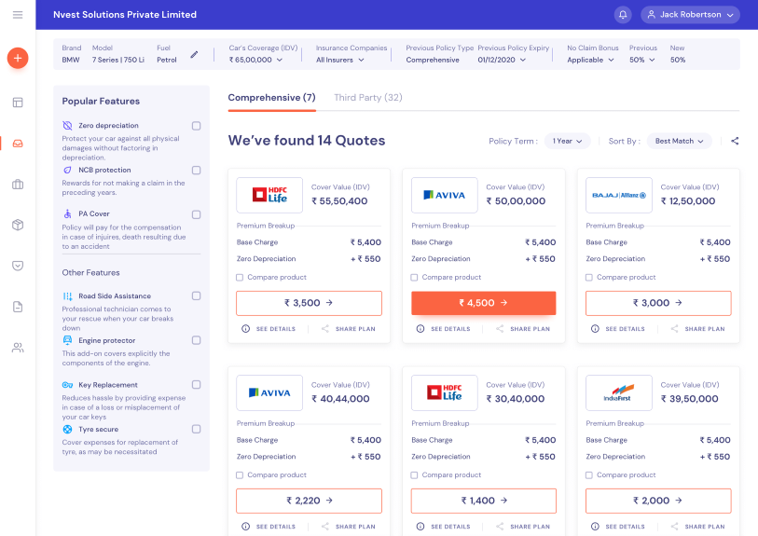Select Bajaj Allianz ₹3,000 premium button

[x=658, y=303]
